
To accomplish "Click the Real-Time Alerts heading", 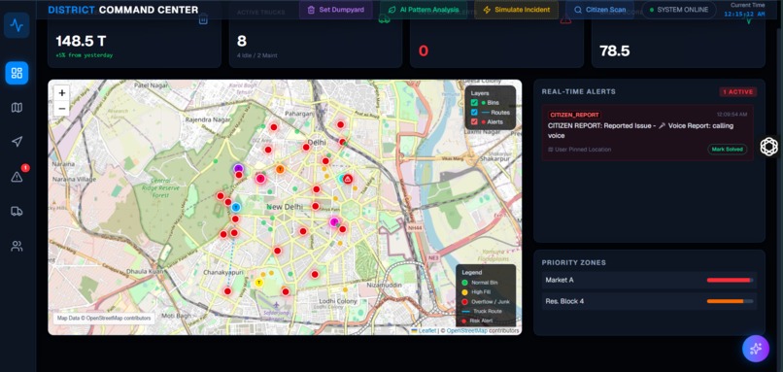I will coord(579,92).
